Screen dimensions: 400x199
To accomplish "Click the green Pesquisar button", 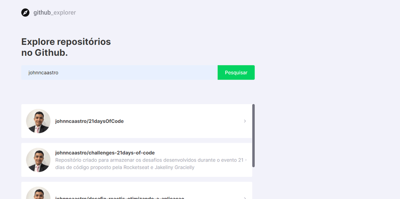I will pyautogui.click(x=236, y=72).
